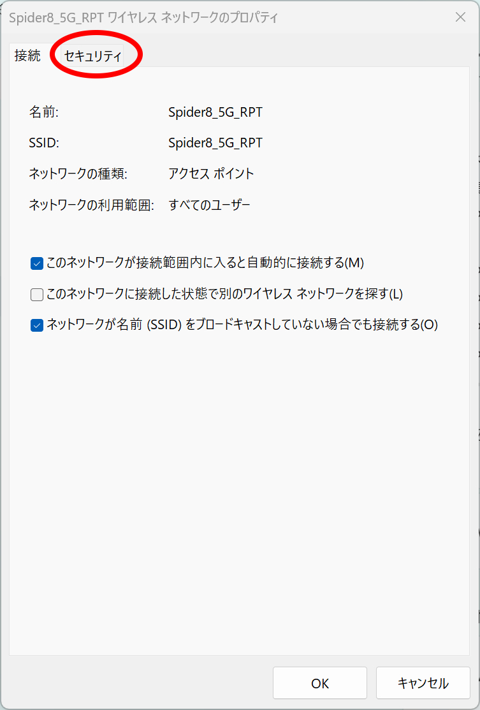Click the アクセス ポイント value text
This screenshot has width=480, height=710.
(x=211, y=174)
